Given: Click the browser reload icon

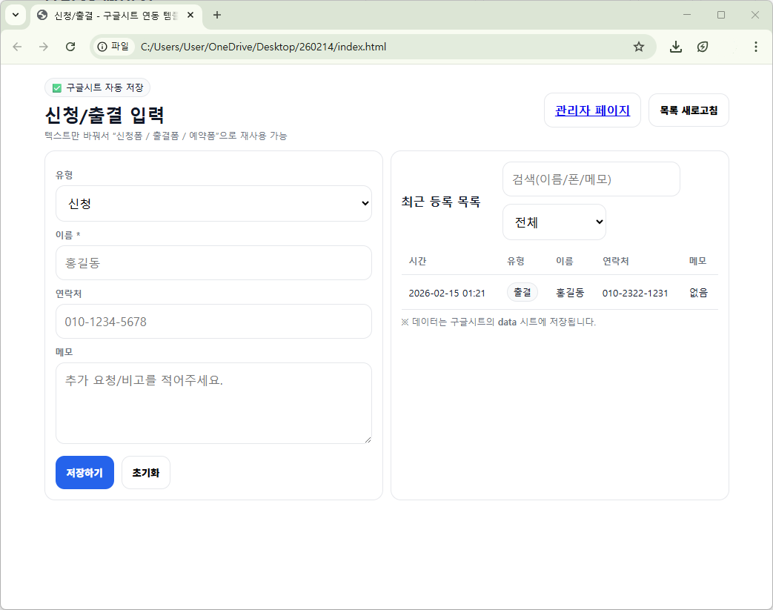Looking at the screenshot, I should click(70, 47).
